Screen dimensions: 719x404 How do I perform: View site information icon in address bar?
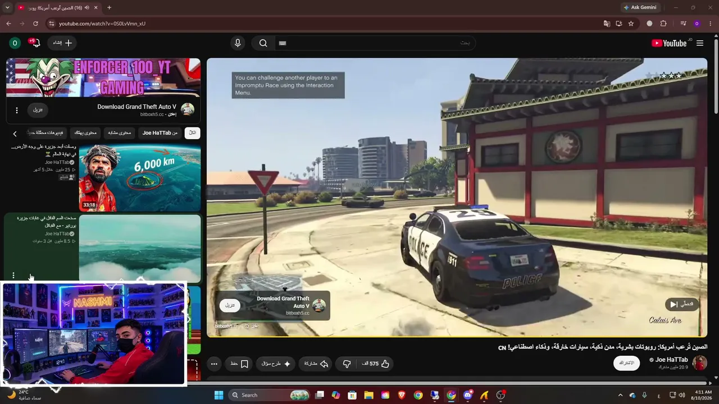(51, 24)
